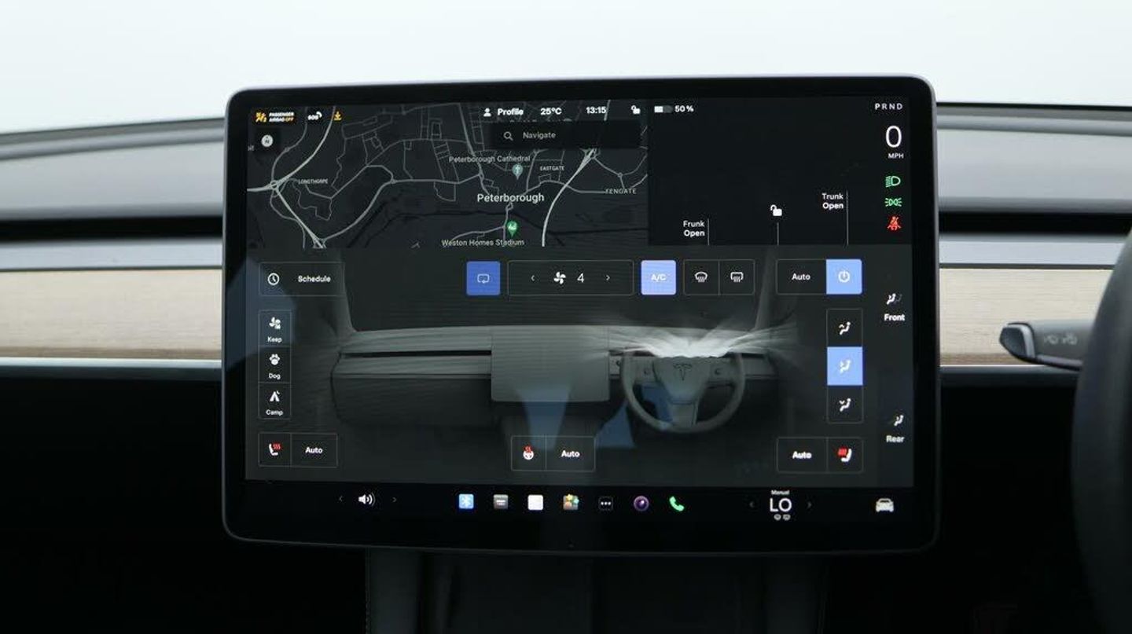Lower cabin temperature with left arrow

(752, 504)
